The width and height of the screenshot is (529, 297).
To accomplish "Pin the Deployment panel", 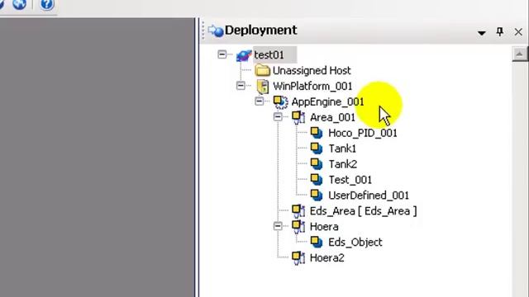I will (x=500, y=32).
